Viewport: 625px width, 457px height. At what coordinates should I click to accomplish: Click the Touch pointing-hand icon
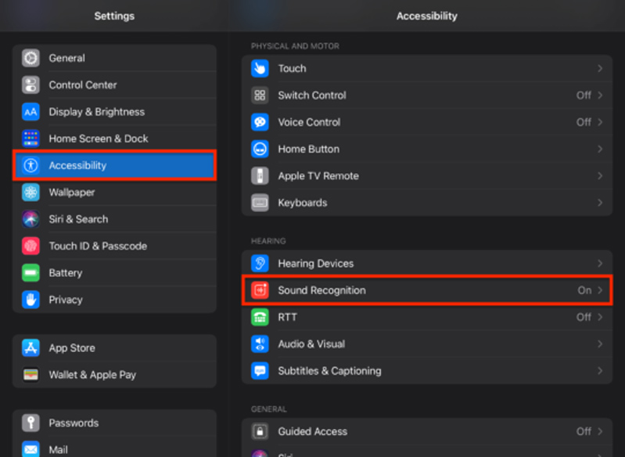(260, 69)
